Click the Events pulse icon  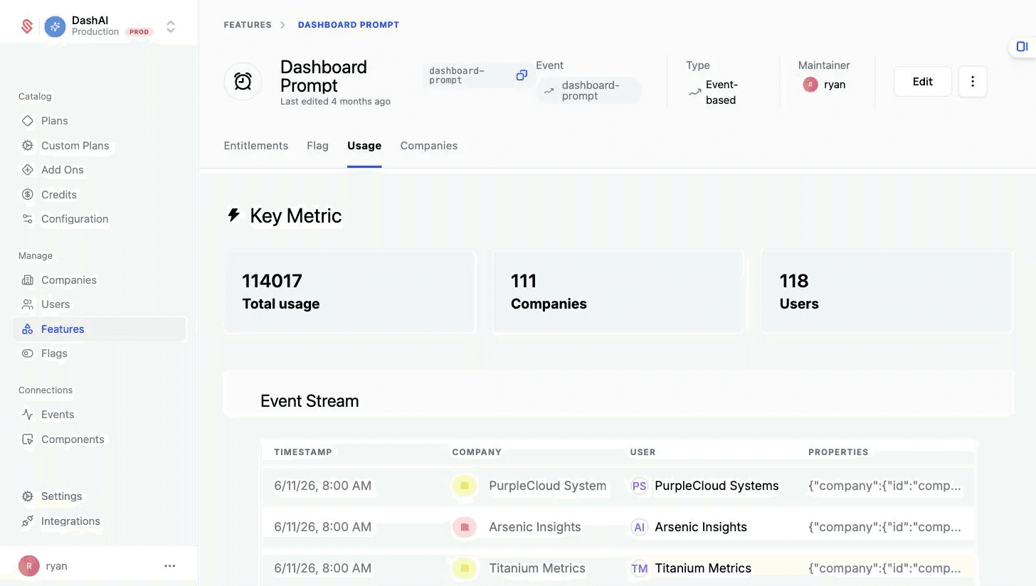pos(28,415)
